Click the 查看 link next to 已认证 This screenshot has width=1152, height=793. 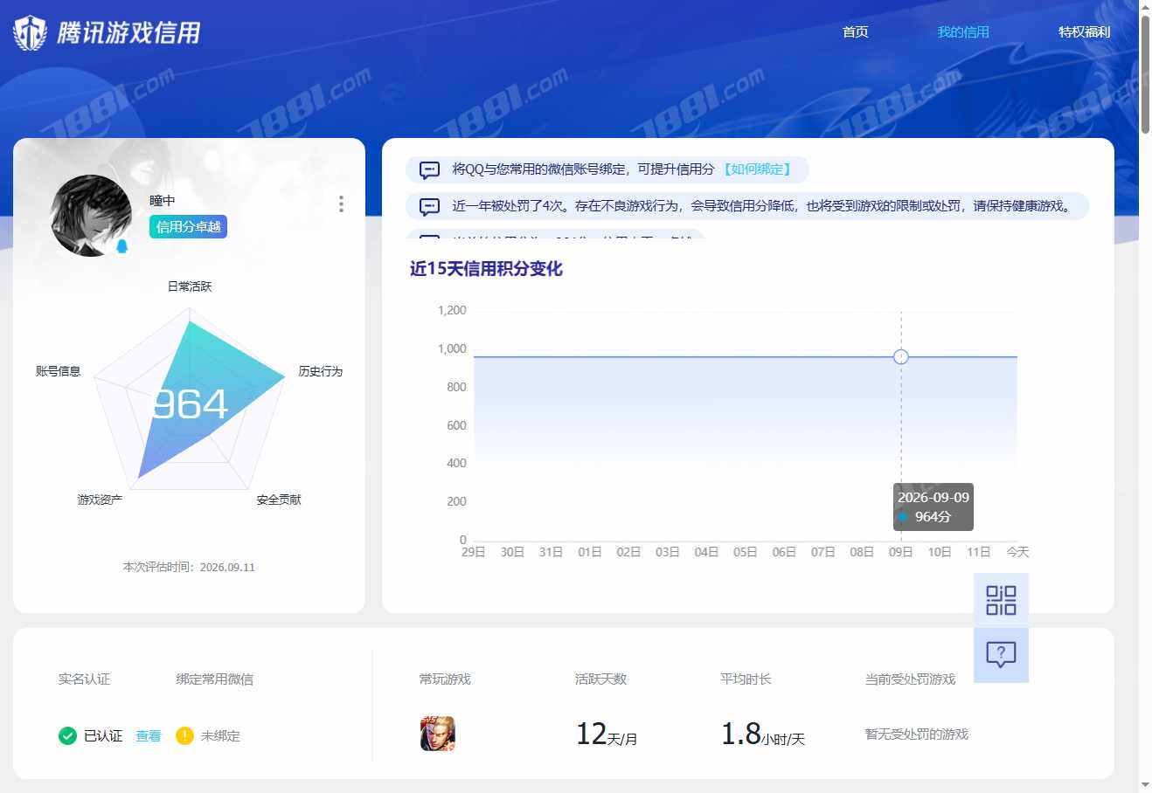[149, 736]
